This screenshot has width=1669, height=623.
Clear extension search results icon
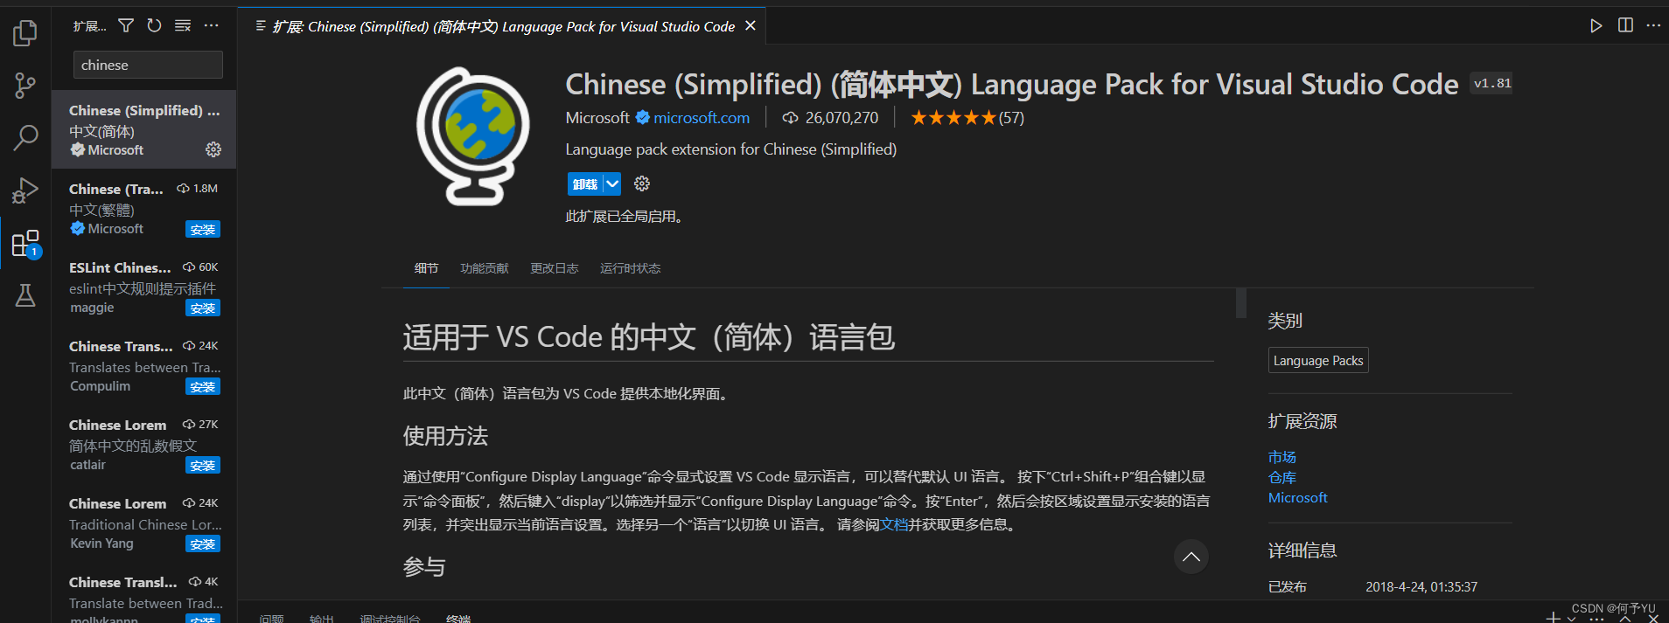[x=182, y=25]
